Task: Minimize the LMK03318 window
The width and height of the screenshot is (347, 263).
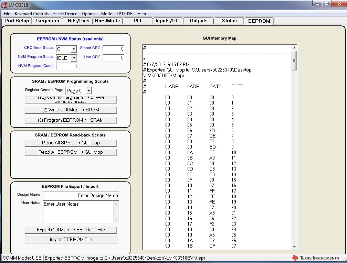Action: 317,3
